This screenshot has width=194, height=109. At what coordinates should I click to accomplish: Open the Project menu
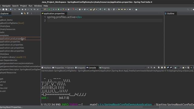[x=24, y=6]
